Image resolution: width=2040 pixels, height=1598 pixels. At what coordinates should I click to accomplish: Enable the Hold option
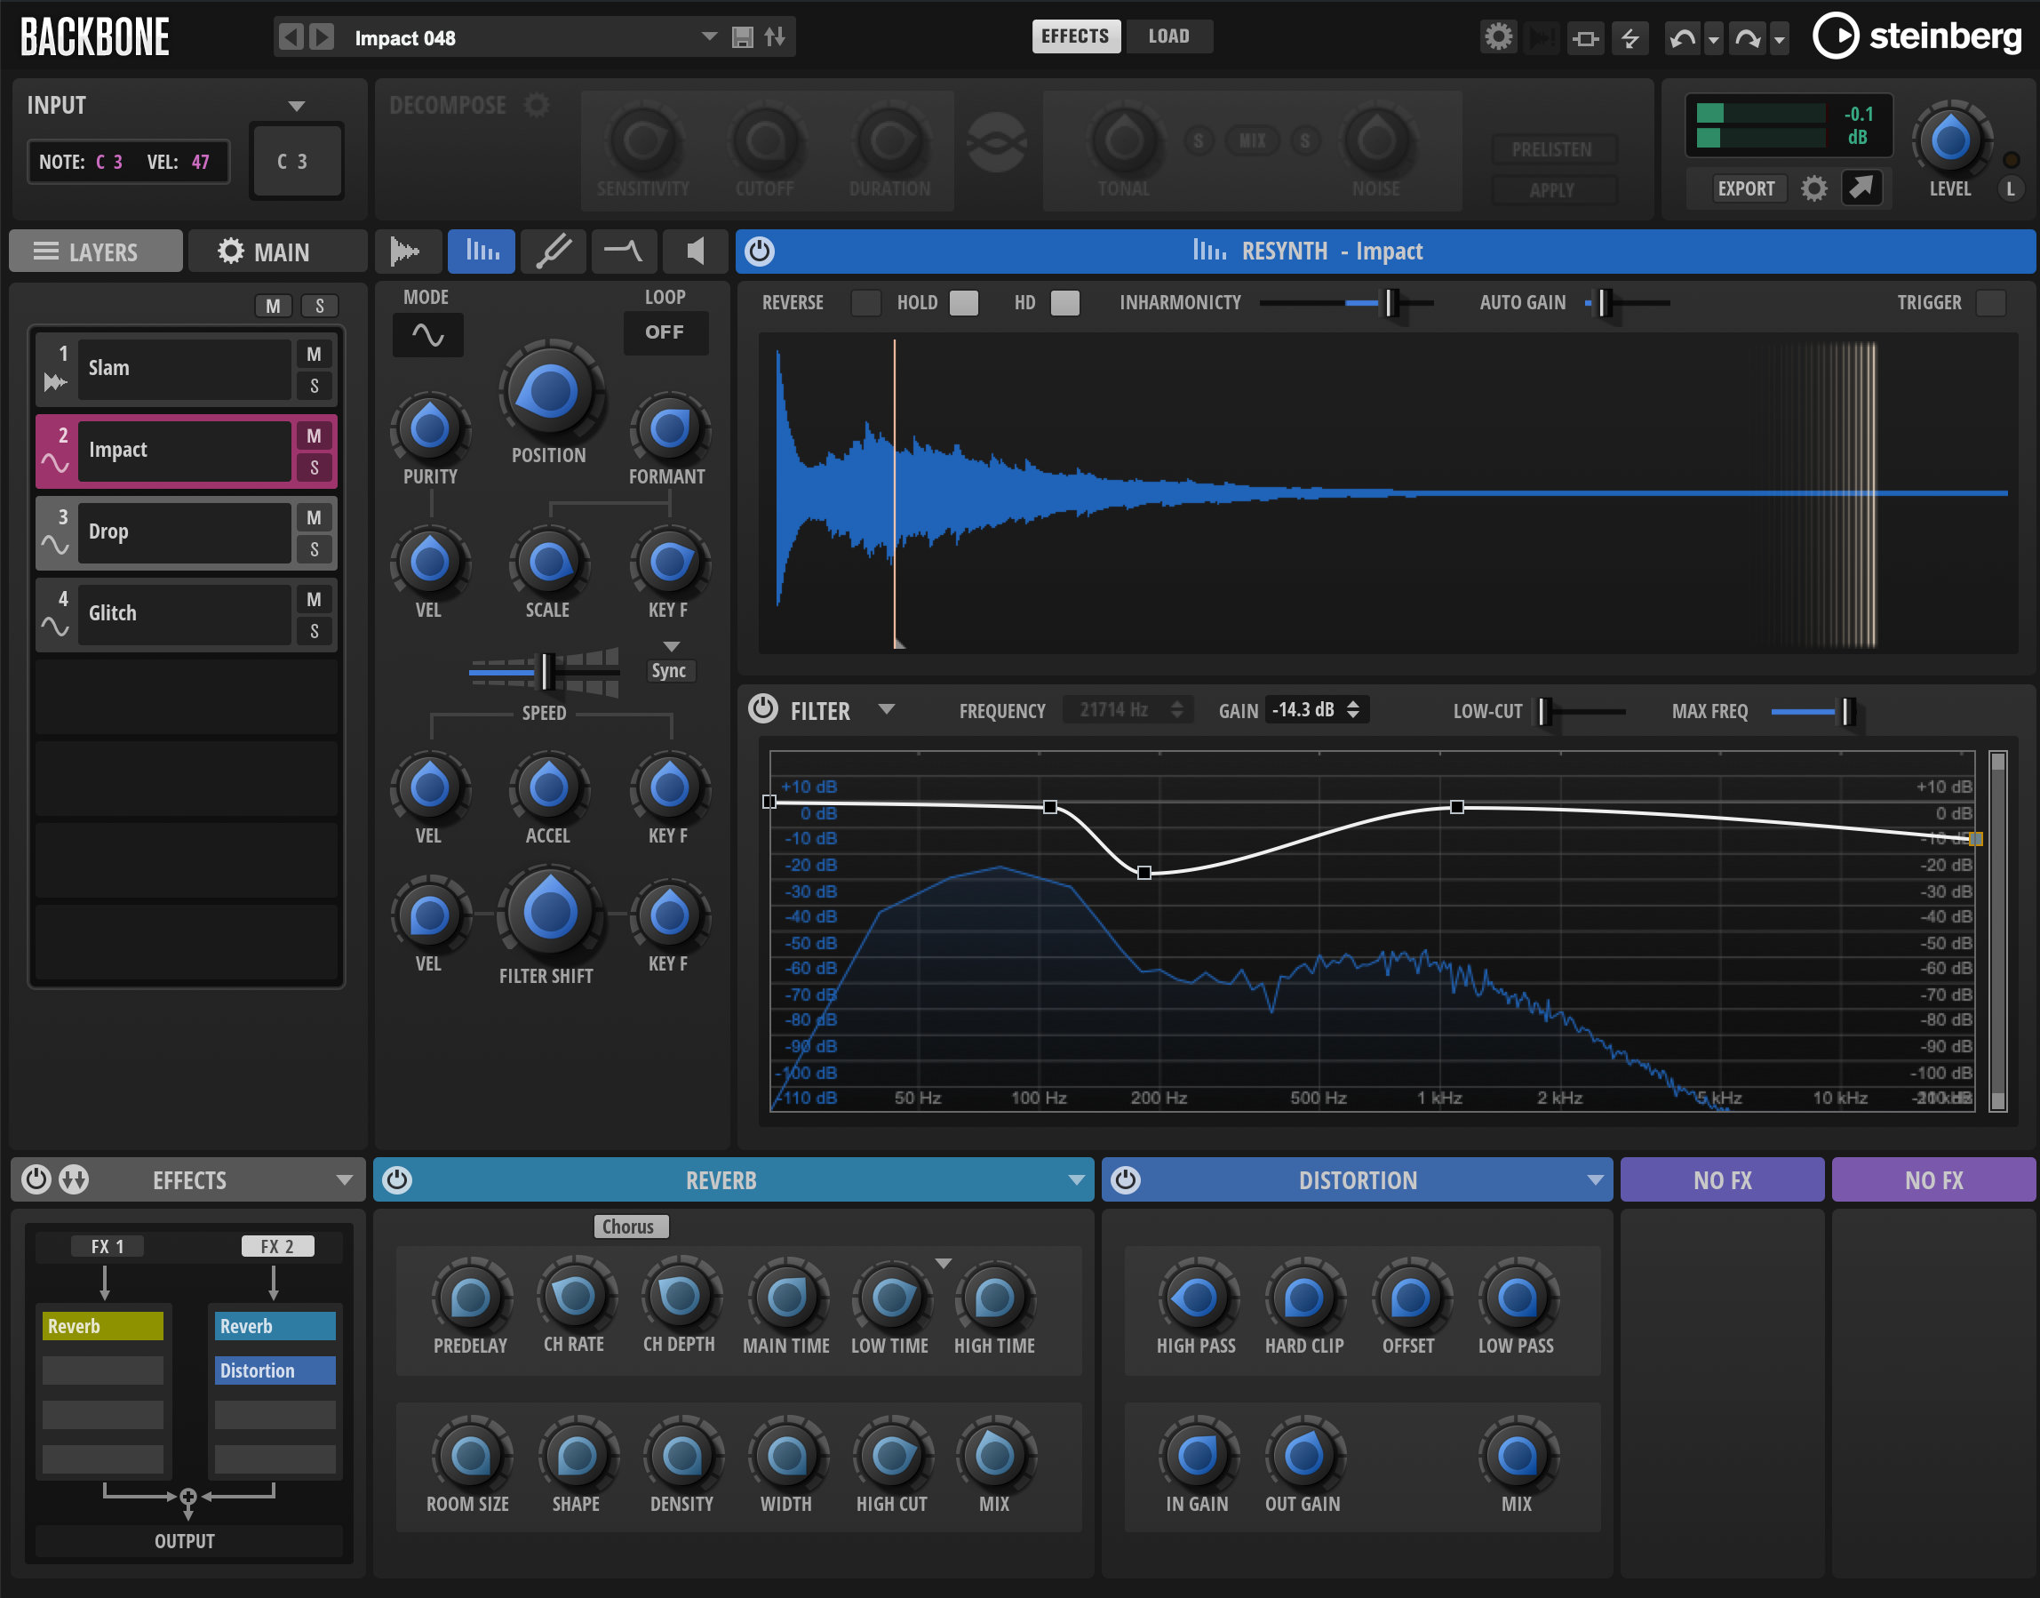tap(962, 302)
